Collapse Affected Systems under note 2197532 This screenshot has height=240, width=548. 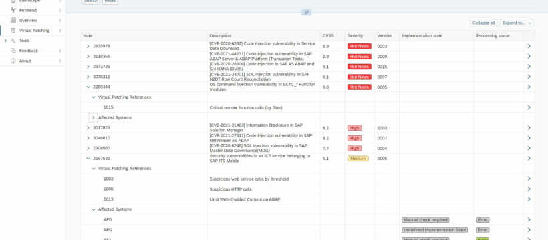(94, 209)
